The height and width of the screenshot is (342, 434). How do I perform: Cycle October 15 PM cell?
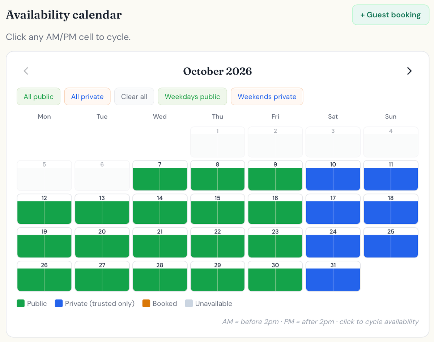231,213
